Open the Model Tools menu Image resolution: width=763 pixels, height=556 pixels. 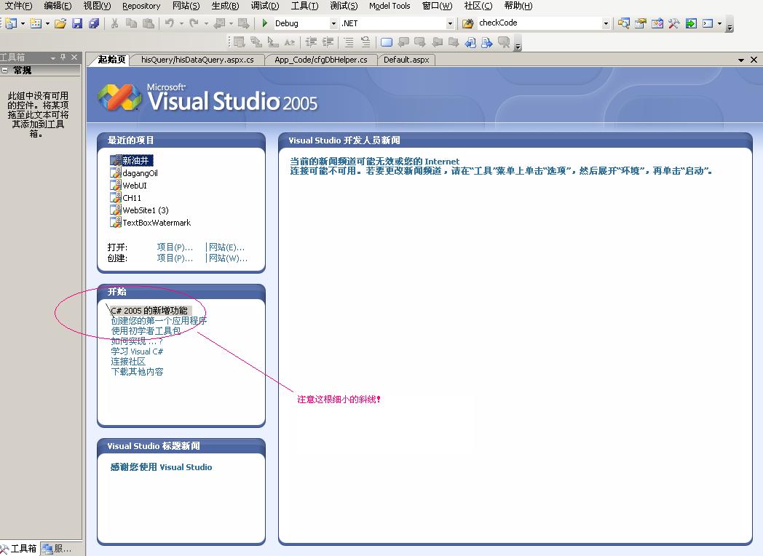(390, 6)
